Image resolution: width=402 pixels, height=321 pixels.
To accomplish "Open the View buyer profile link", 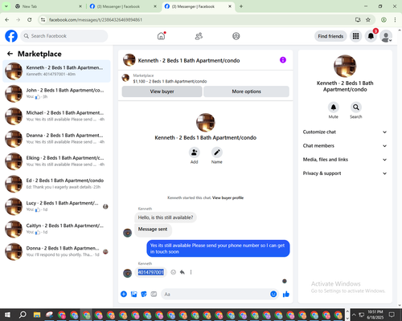I will pyautogui.click(x=228, y=198).
